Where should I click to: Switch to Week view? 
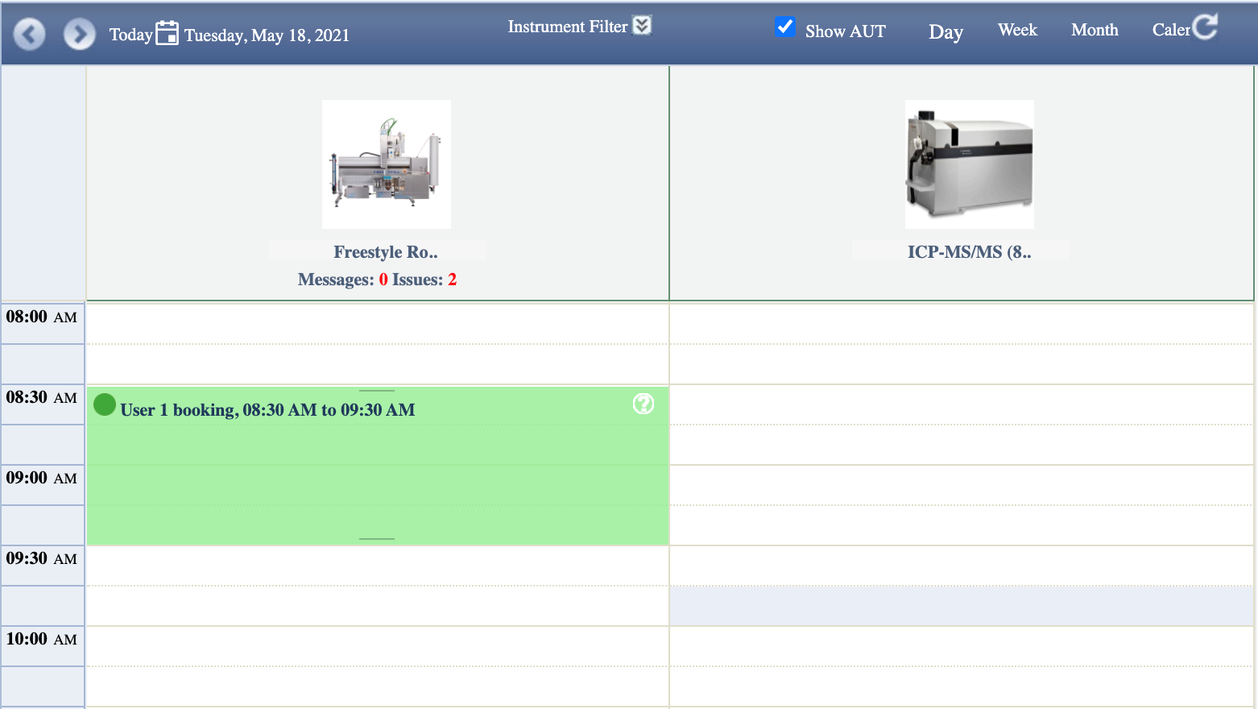click(x=1017, y=30)
